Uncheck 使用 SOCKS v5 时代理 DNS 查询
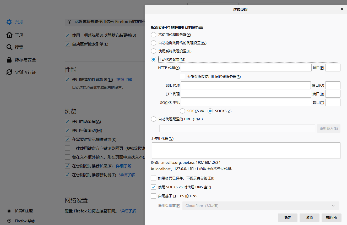 click(x=153, y=187)
